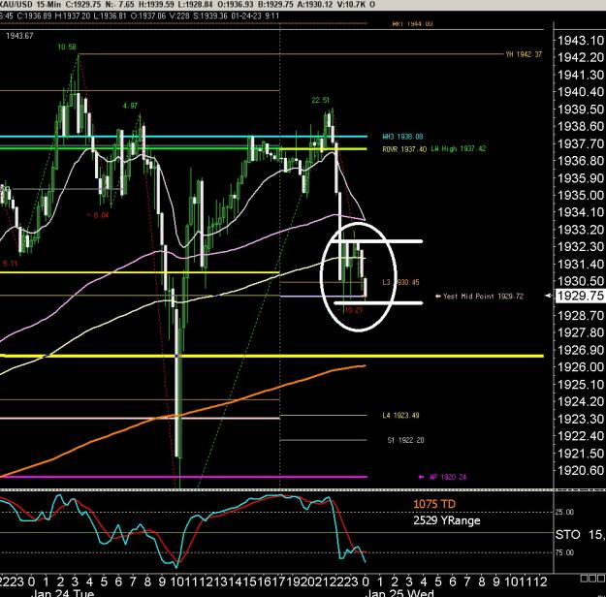Screen dimensions: 606x597
Task: Click the YH 1942.37 level label
Action: 524,54
